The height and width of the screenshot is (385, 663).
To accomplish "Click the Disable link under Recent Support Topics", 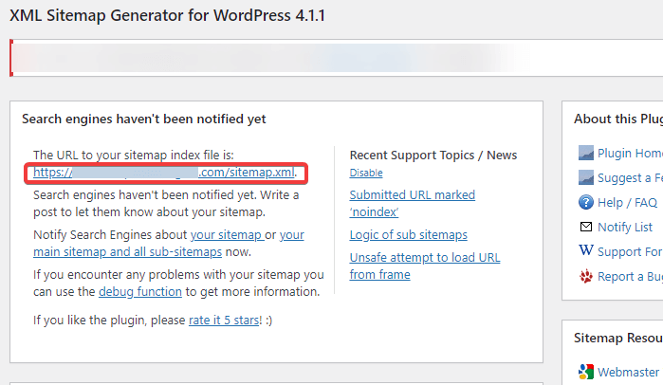I will (x=366, y=173).
